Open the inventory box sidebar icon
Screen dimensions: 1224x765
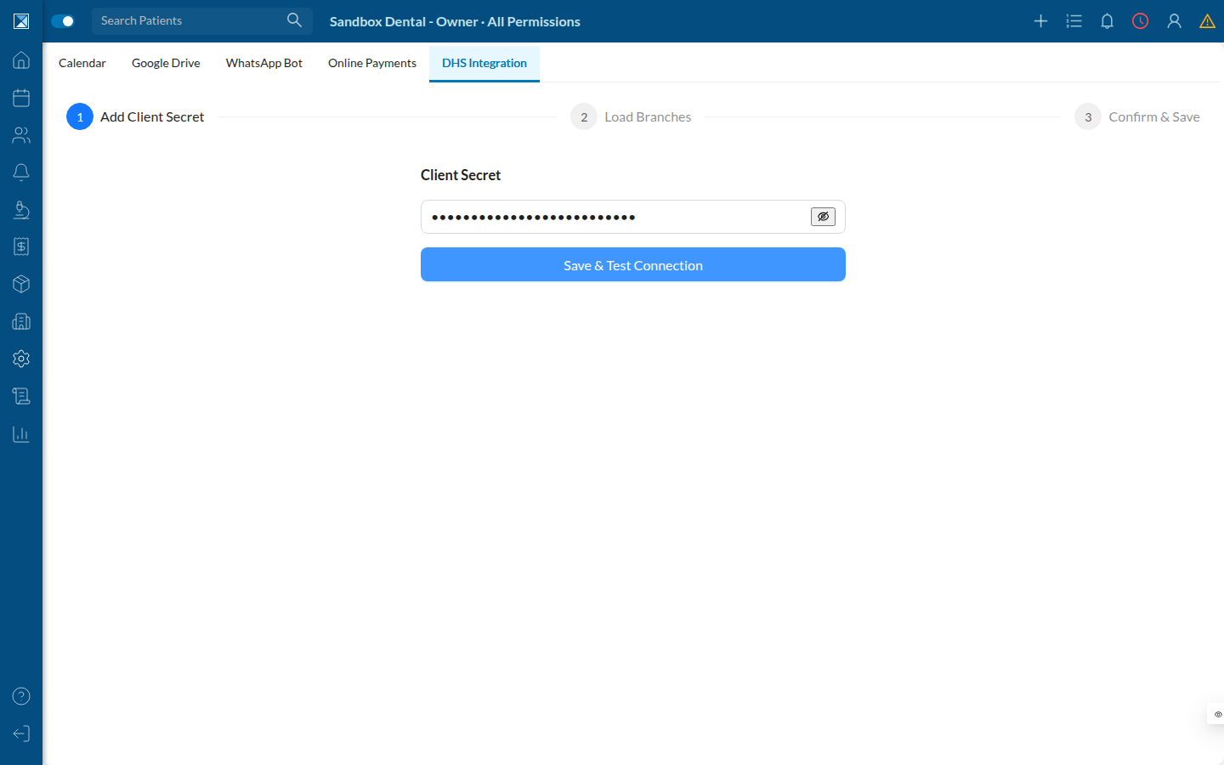[x=21, y=284]
